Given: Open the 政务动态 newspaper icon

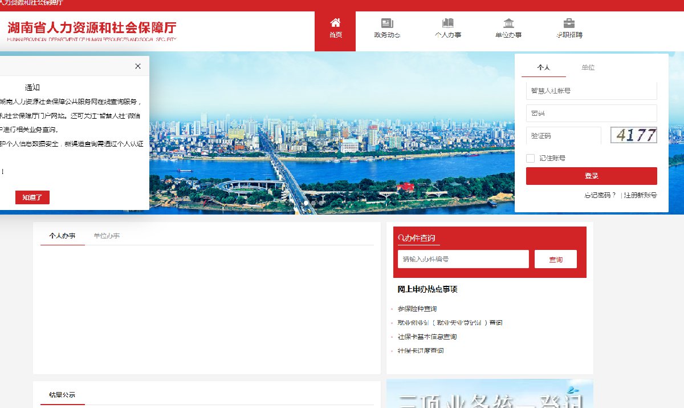Looking at the screenshot, I should click(x=387, y=23).
